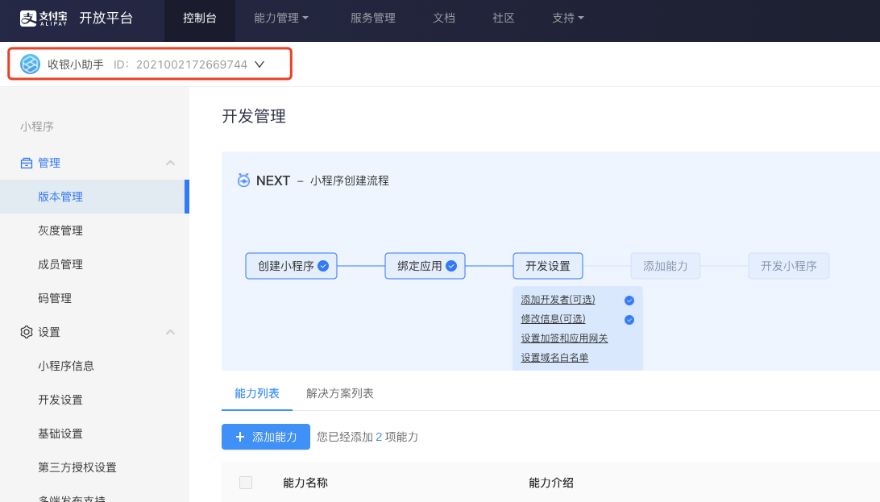Click the 开发管理 page heading

pos(254,116)
